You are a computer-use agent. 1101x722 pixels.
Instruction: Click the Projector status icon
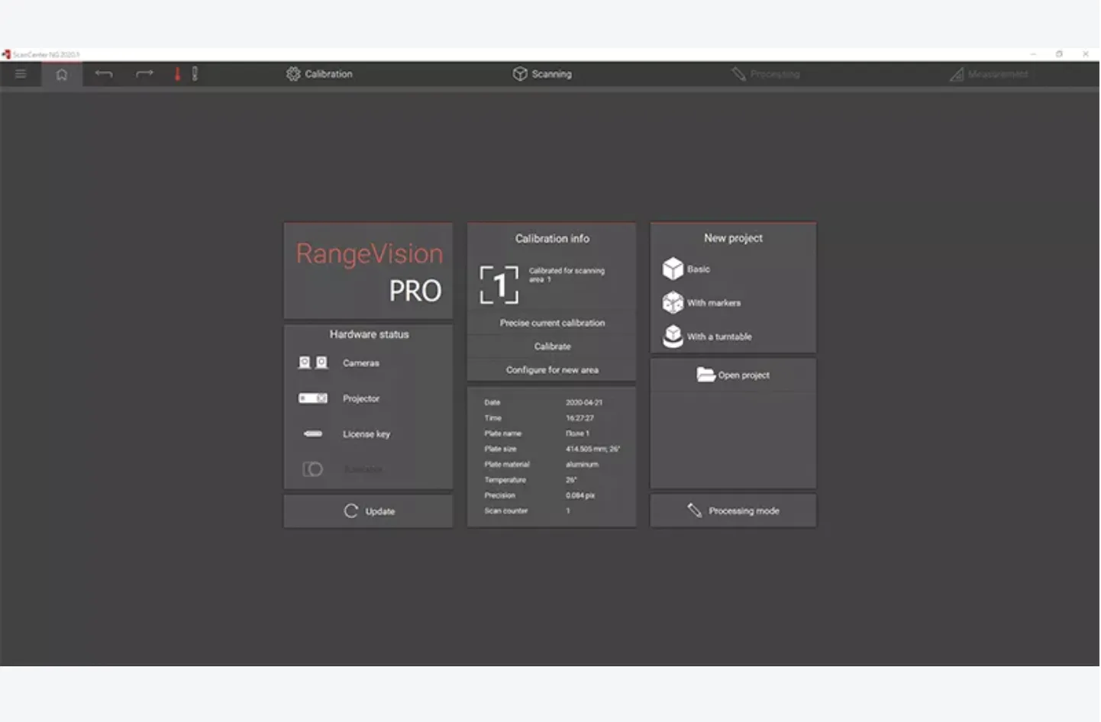(313, 398)
